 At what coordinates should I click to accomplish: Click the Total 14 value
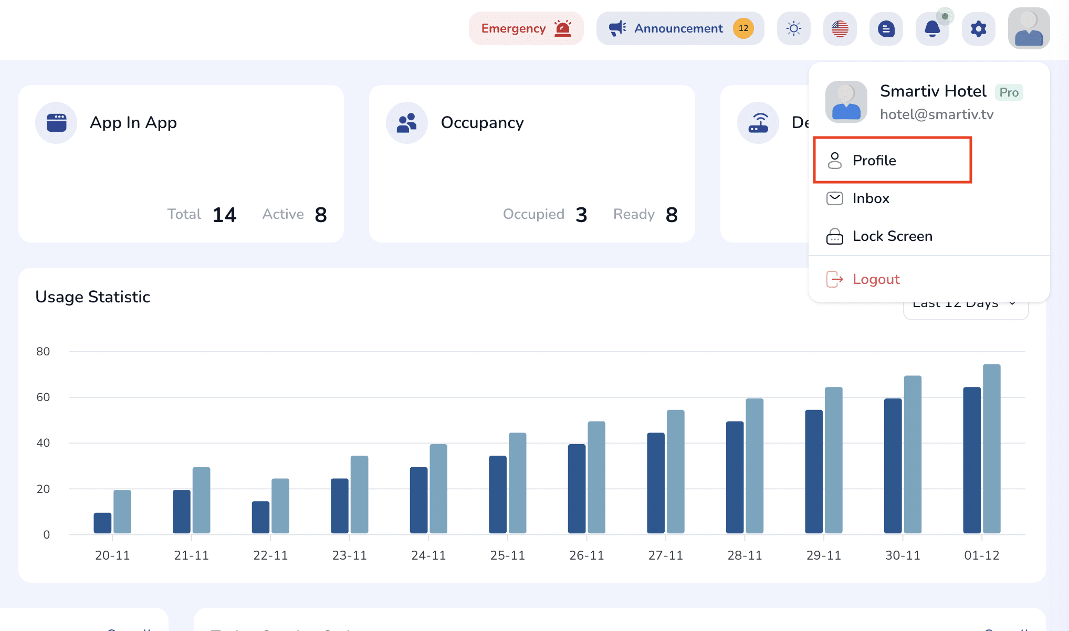225,215
